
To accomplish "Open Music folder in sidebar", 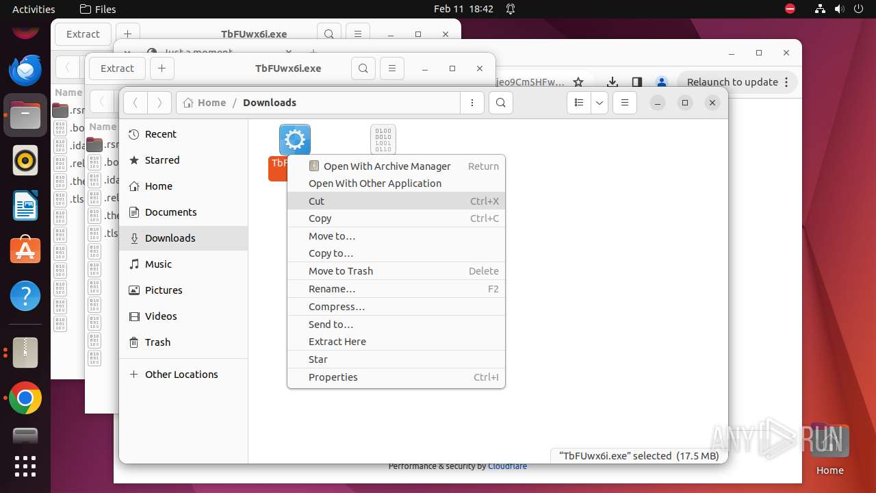I will [183, 264].
